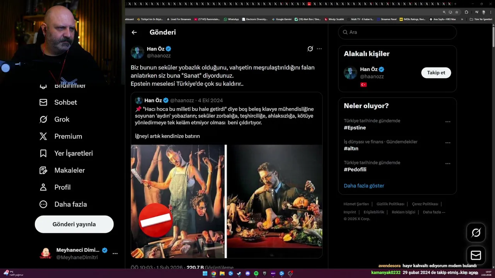This screenshot has width=495, height=278.
Task: Open the left quoted image of butcher scene
Action: (178, 201)
